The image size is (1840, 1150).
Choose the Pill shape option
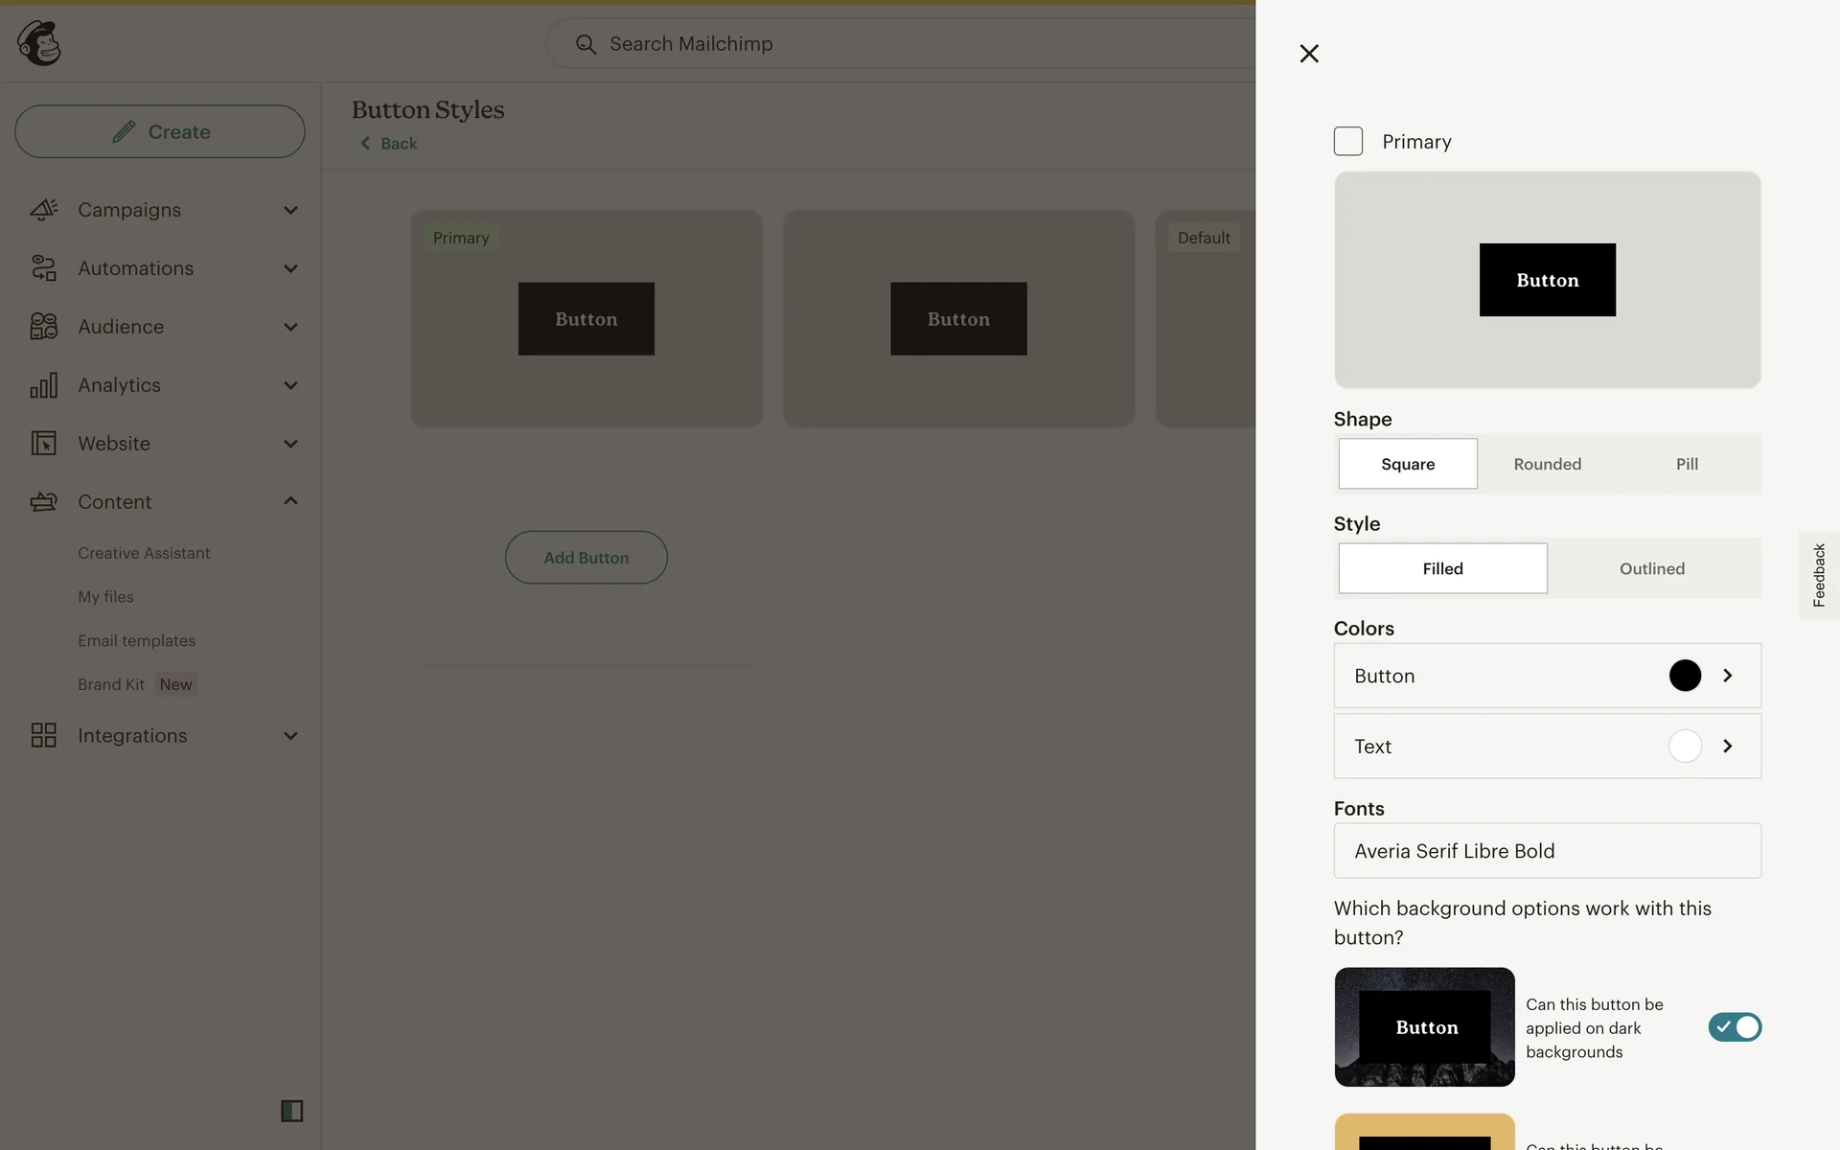click(1687, 464)
